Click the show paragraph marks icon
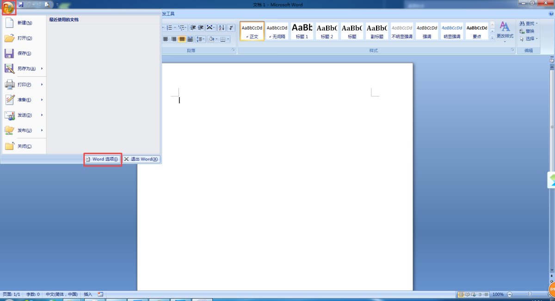Viewport: 555px width, 301px height. click(231, 28)
